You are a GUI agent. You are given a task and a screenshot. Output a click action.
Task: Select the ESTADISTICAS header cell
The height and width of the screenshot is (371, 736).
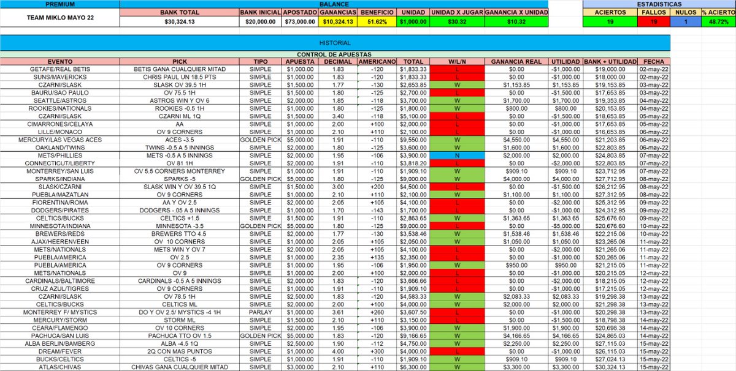coord(659,4)
